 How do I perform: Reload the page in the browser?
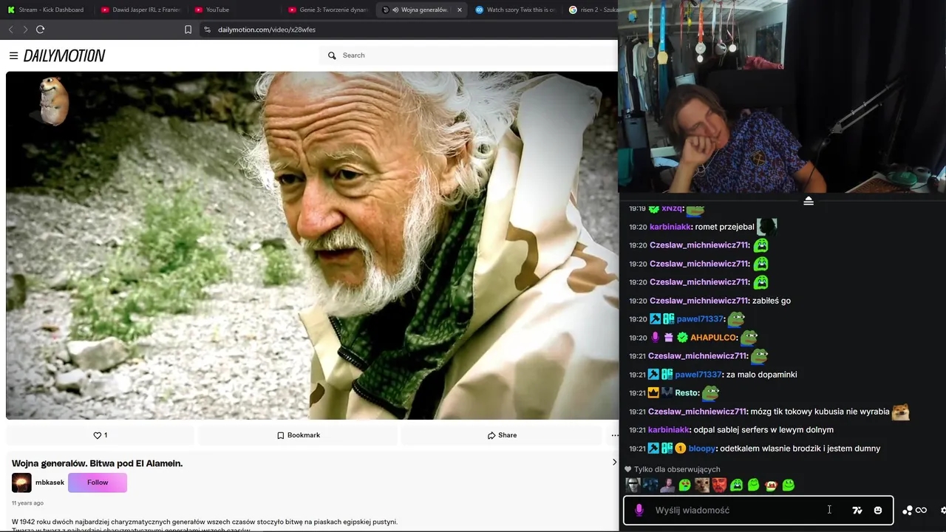pos(40,30)
